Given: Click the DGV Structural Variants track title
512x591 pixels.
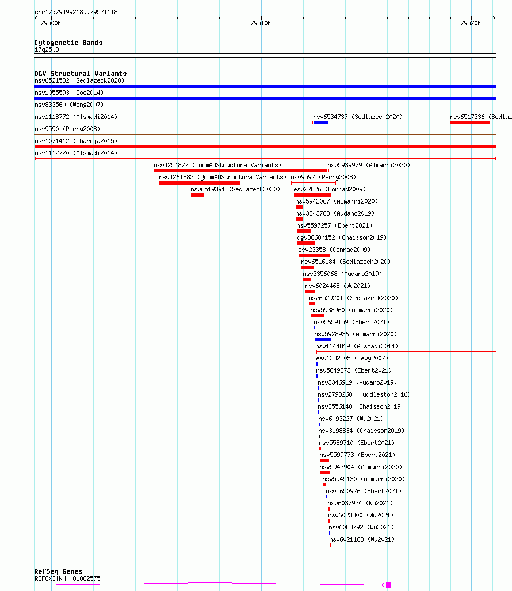Looking at the screenshot, I should pos(81,74).
